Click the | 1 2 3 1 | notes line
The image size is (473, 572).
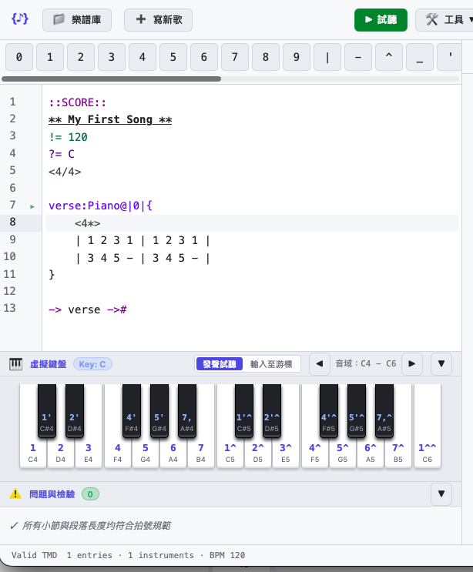tap(143, 240)
